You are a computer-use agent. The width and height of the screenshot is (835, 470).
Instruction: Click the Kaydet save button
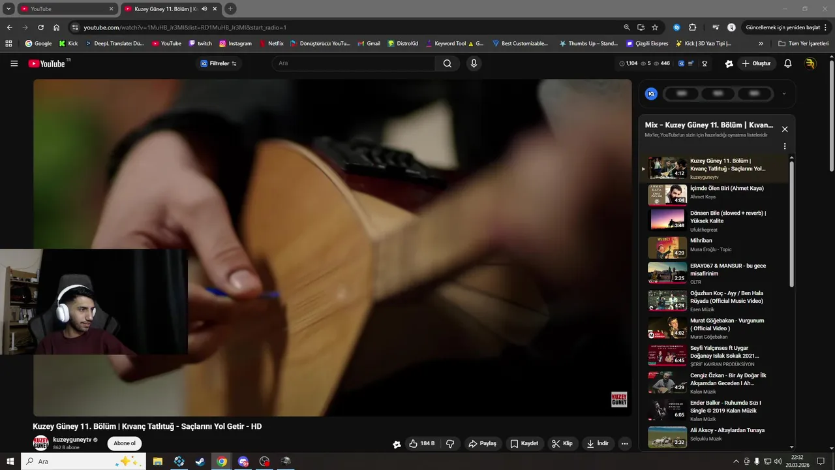(524, 443)
